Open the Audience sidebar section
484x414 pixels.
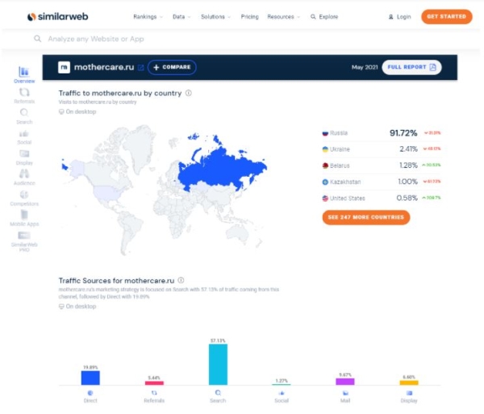(x=24, y=177)
